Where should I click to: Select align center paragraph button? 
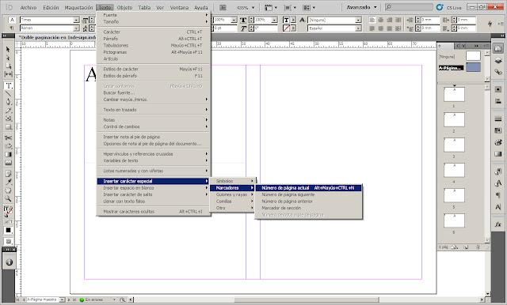coord(381,20)
